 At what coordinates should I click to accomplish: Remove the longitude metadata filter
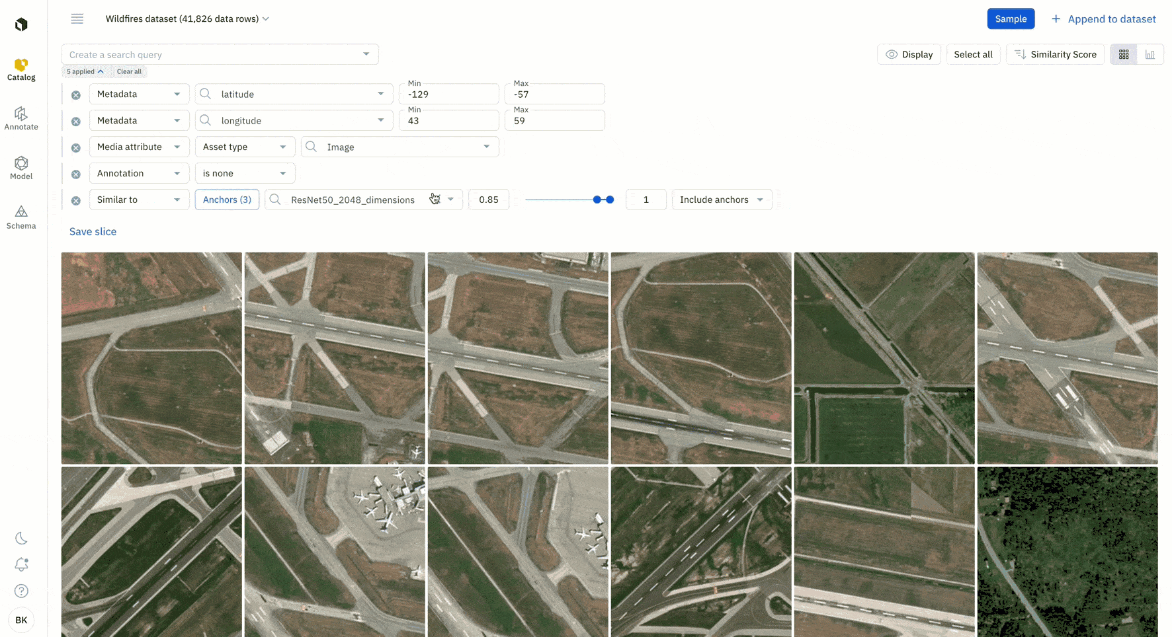[x=76, y=122]
